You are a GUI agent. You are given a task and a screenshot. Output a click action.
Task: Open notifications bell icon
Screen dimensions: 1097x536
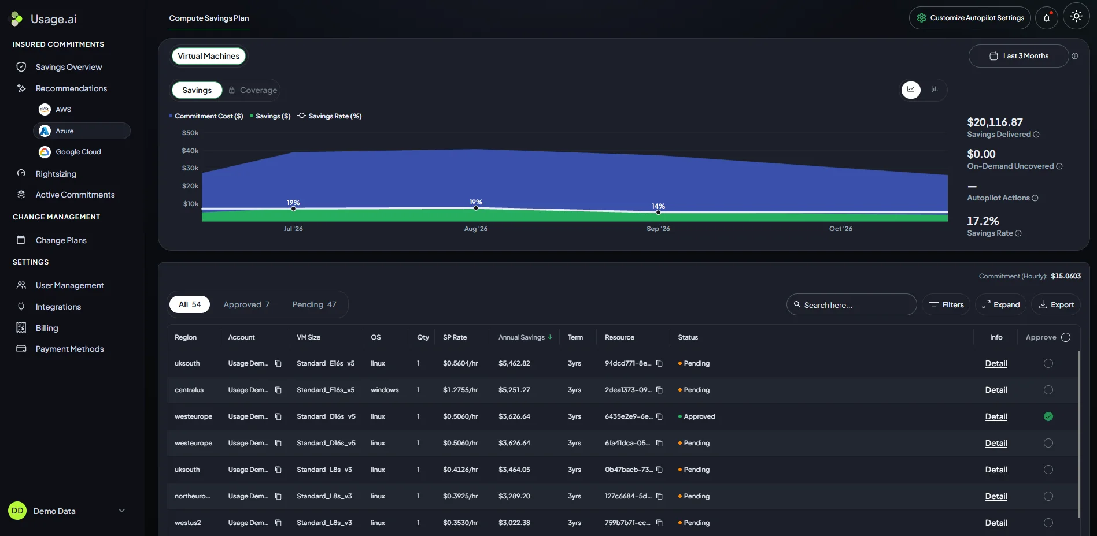[1047, 18]
